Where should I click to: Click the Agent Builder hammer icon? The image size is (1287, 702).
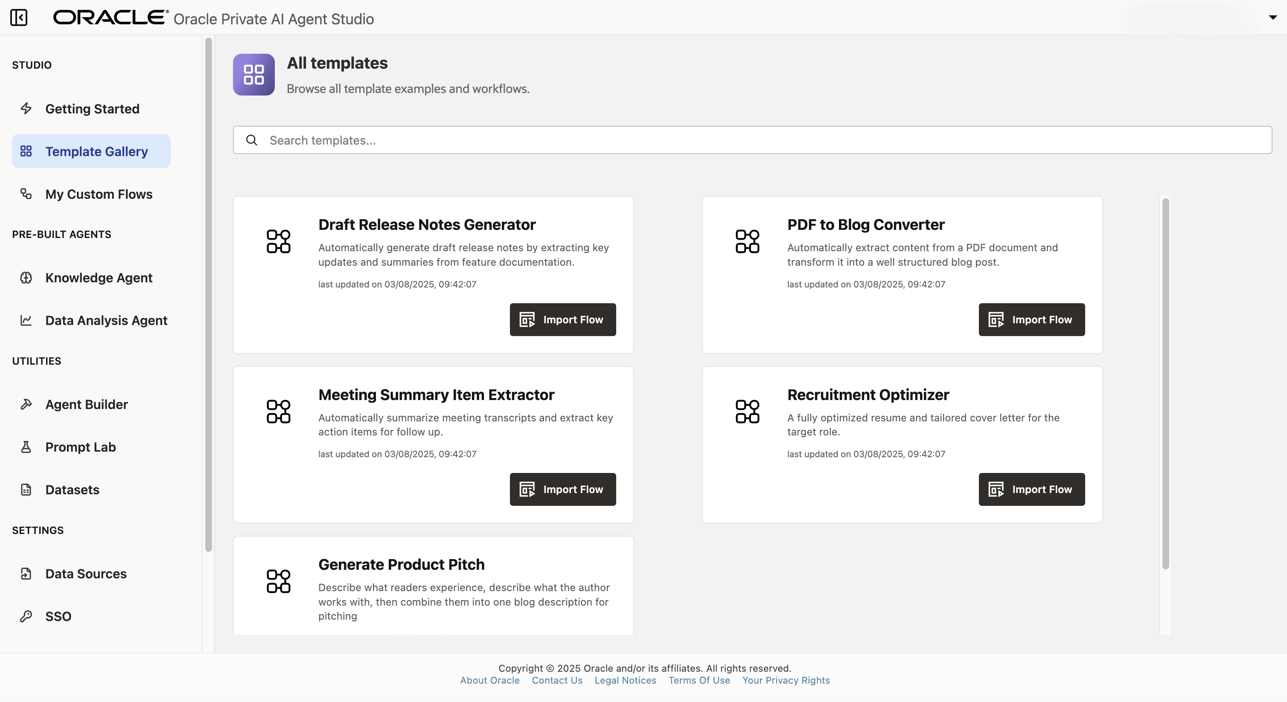tap(26, 404)
